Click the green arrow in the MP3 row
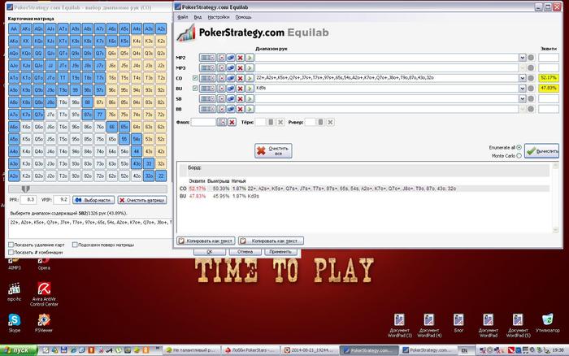 click(250, 67)
